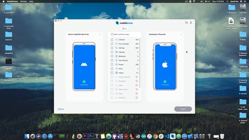249x140 pixels.
Task: Open Visual Studio Code from the Dock
Action: click(167, 136)
